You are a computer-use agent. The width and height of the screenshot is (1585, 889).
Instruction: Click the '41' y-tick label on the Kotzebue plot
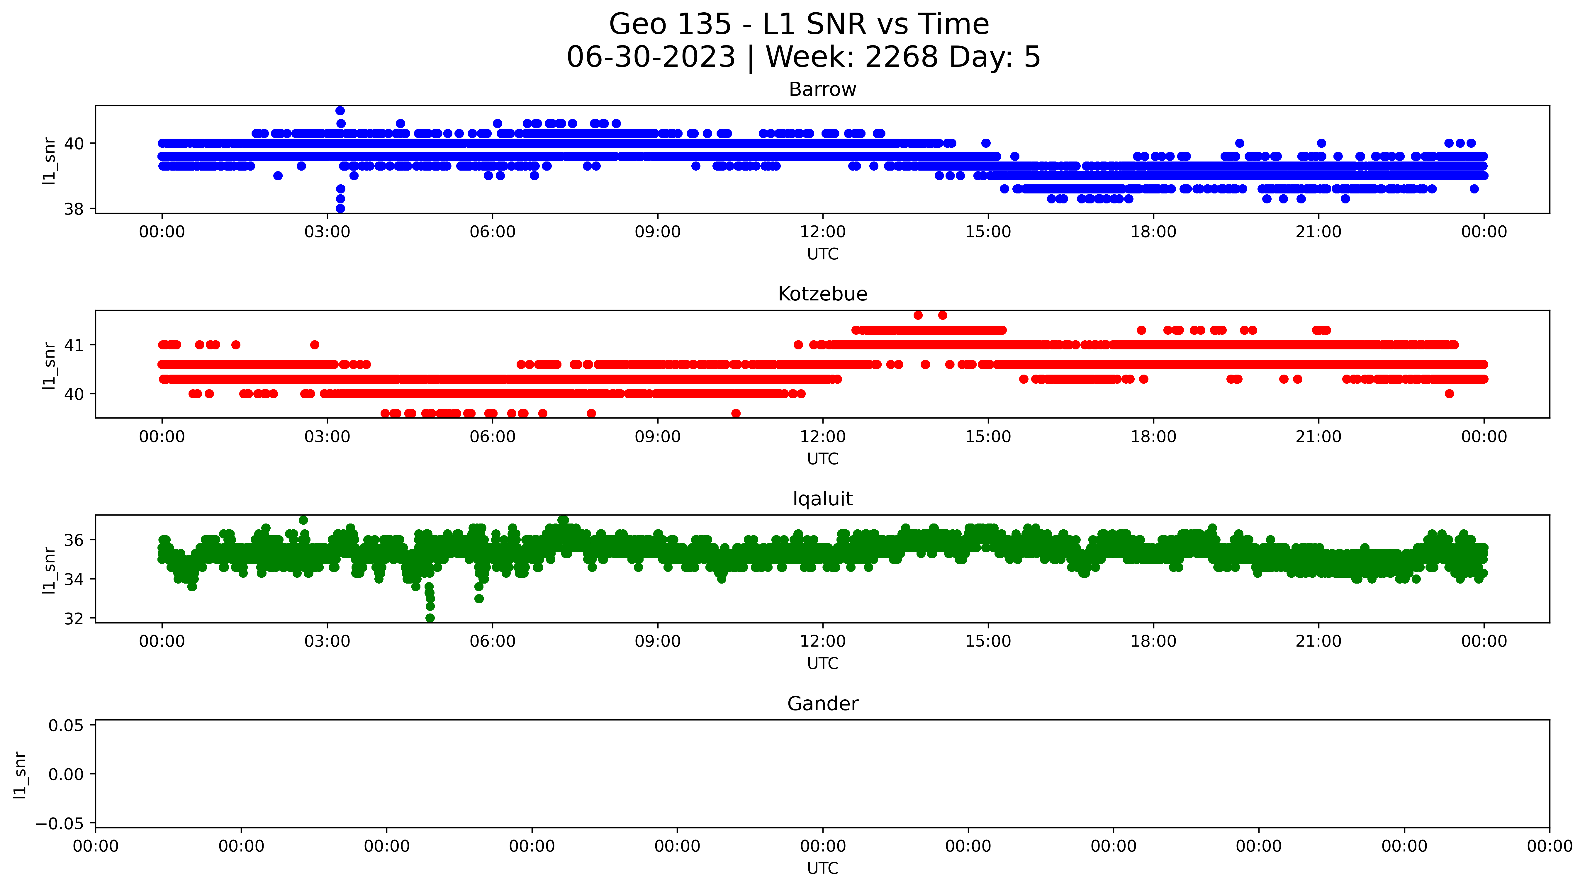tap(74, 345)
